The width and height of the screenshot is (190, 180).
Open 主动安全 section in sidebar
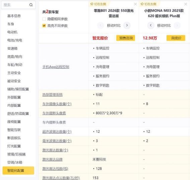click(14, 73)
